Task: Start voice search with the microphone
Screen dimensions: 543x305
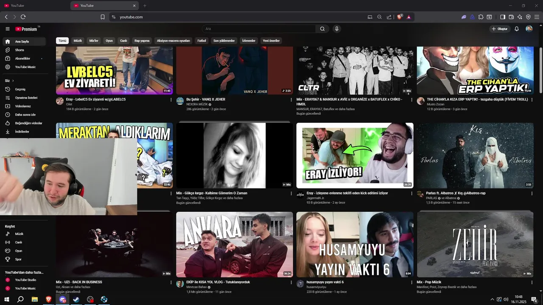Action: pyautogui.click(x=337, y=29)
